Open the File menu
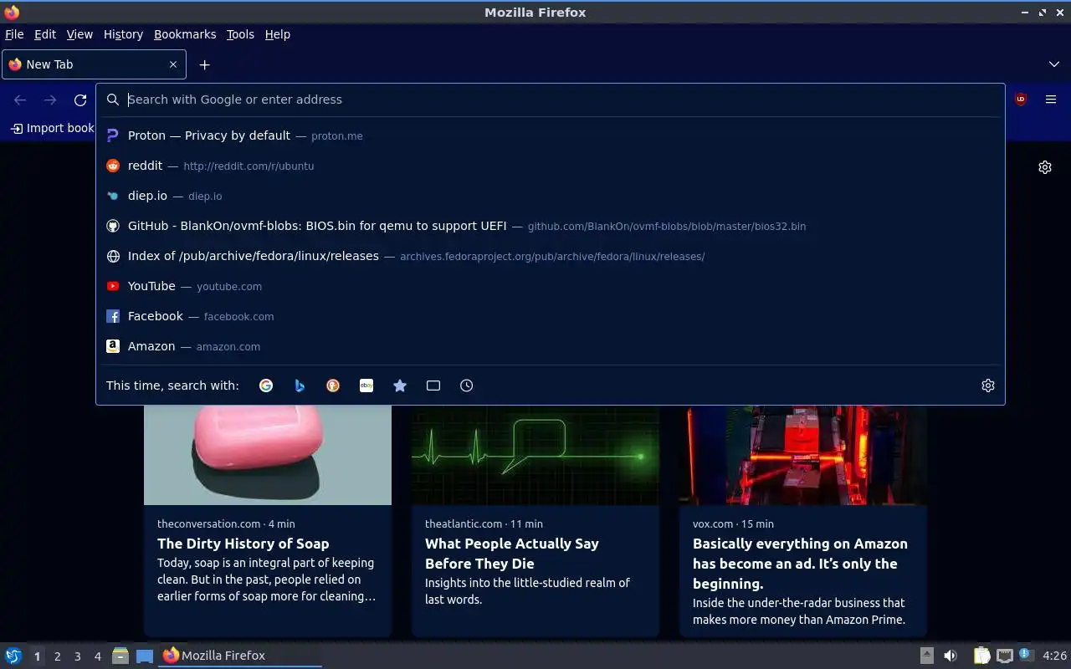This screenshot has width=1071, height=669. tap(14, 34)
